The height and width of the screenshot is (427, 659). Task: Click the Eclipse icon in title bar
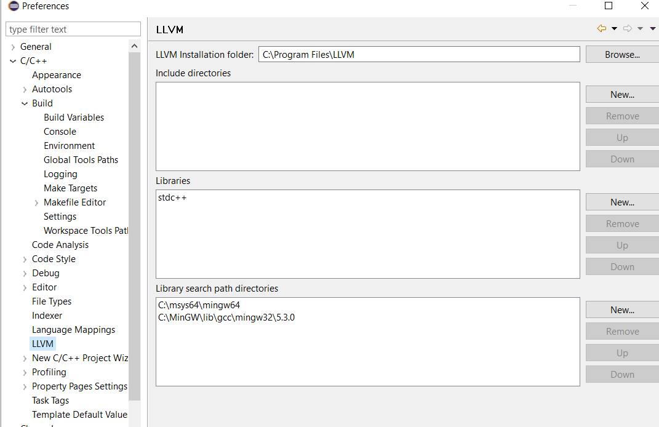tap(14, 6)
